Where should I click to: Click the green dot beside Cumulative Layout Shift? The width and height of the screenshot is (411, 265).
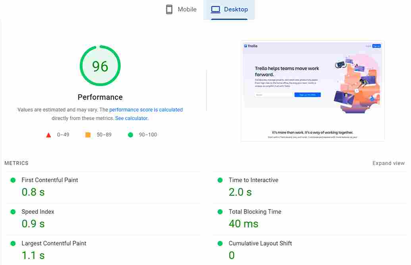point(220,243)
